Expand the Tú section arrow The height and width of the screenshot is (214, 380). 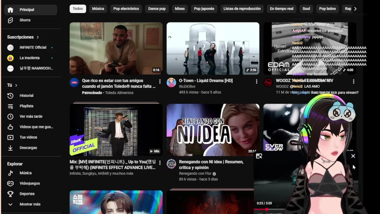tap(16, 85)
